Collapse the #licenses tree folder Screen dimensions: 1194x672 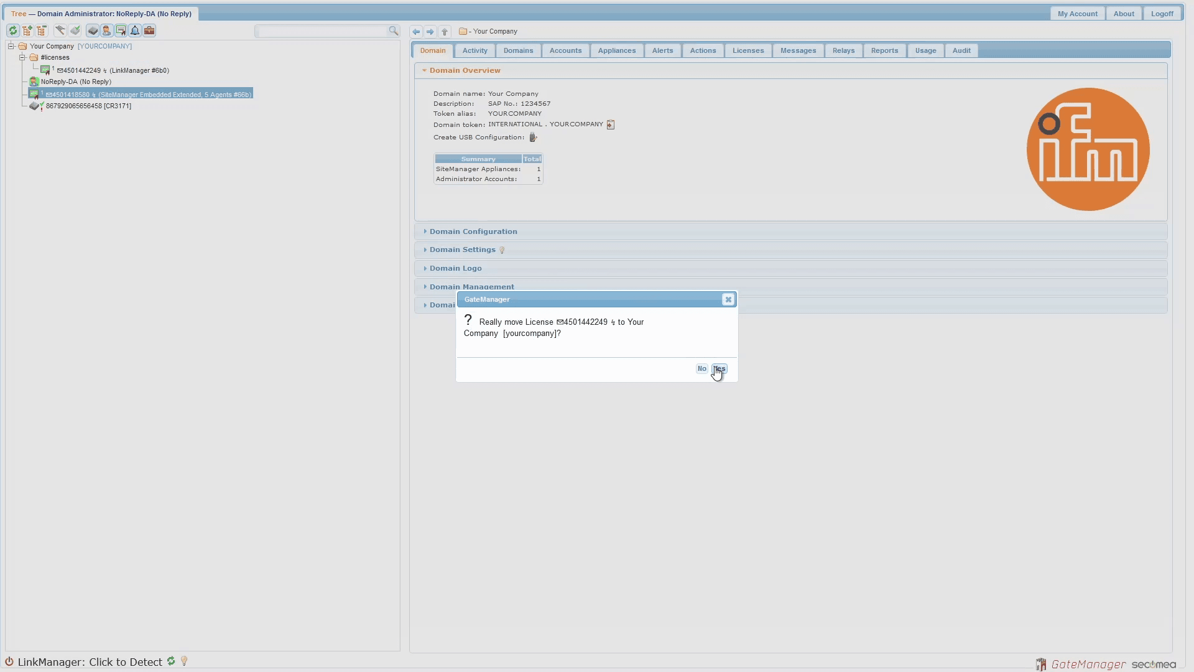pyautogui.click(x=22, y=57)
